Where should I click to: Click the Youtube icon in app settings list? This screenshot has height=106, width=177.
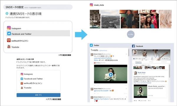click(x=22, y=88)
